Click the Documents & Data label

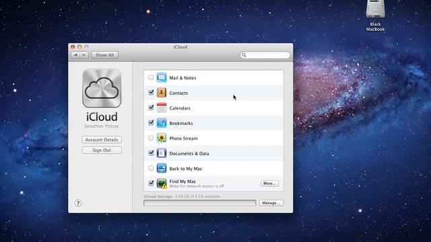point(189,153)
